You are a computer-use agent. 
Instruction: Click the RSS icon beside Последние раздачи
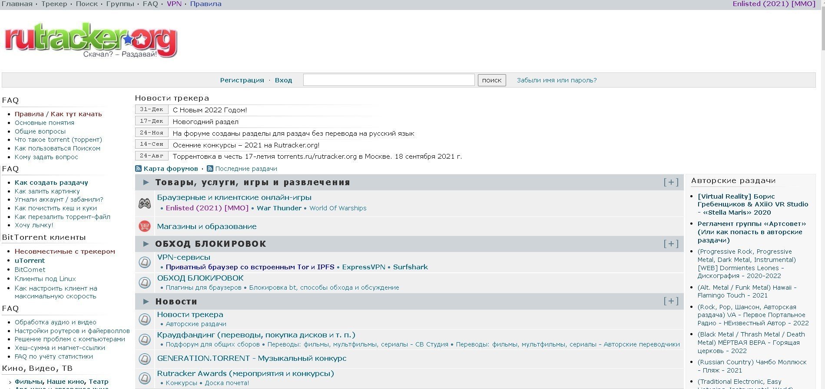210,169
